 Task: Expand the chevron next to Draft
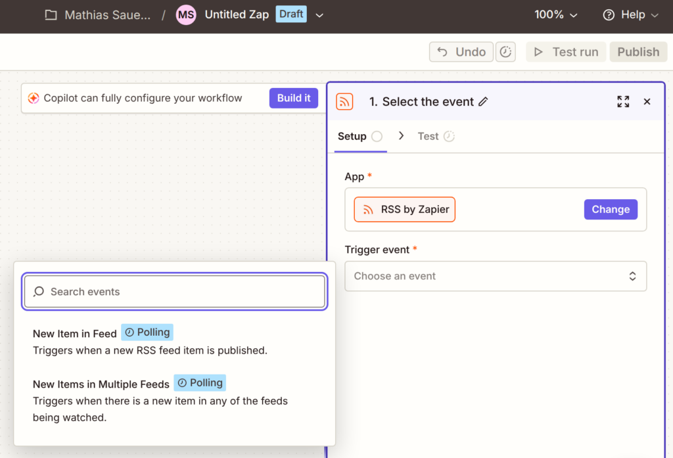[319, 16]
